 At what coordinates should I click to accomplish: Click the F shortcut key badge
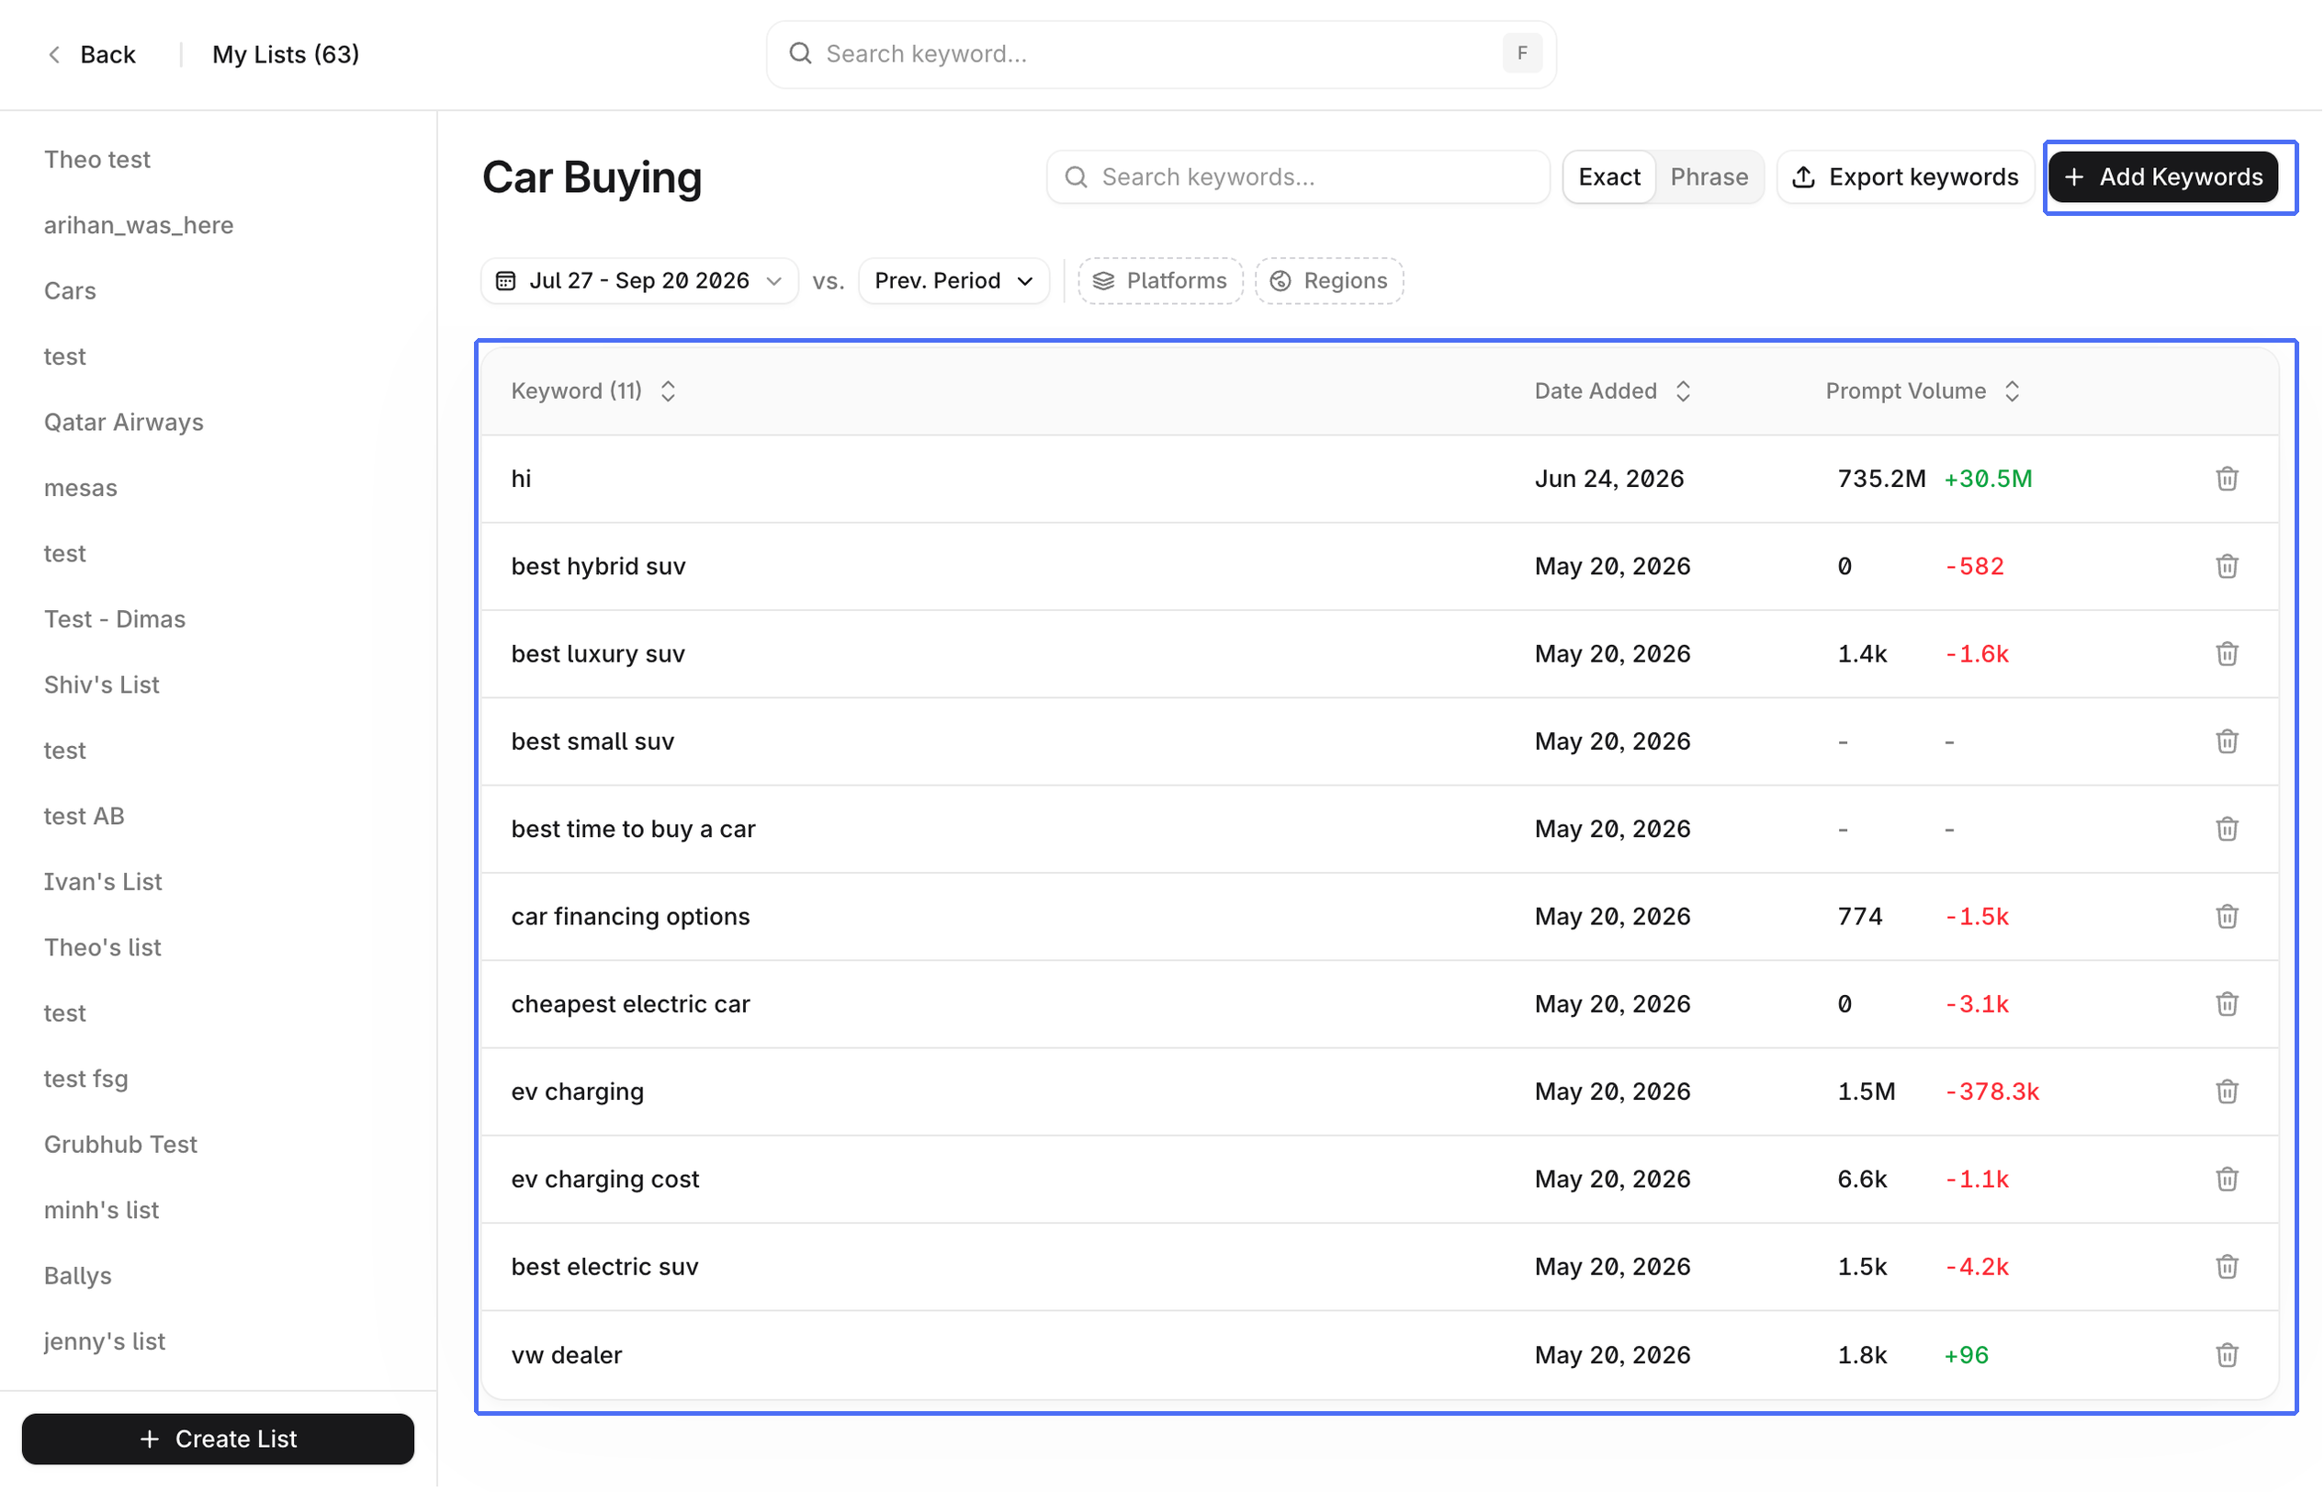pyautogui.click(x=1522, y=53)
